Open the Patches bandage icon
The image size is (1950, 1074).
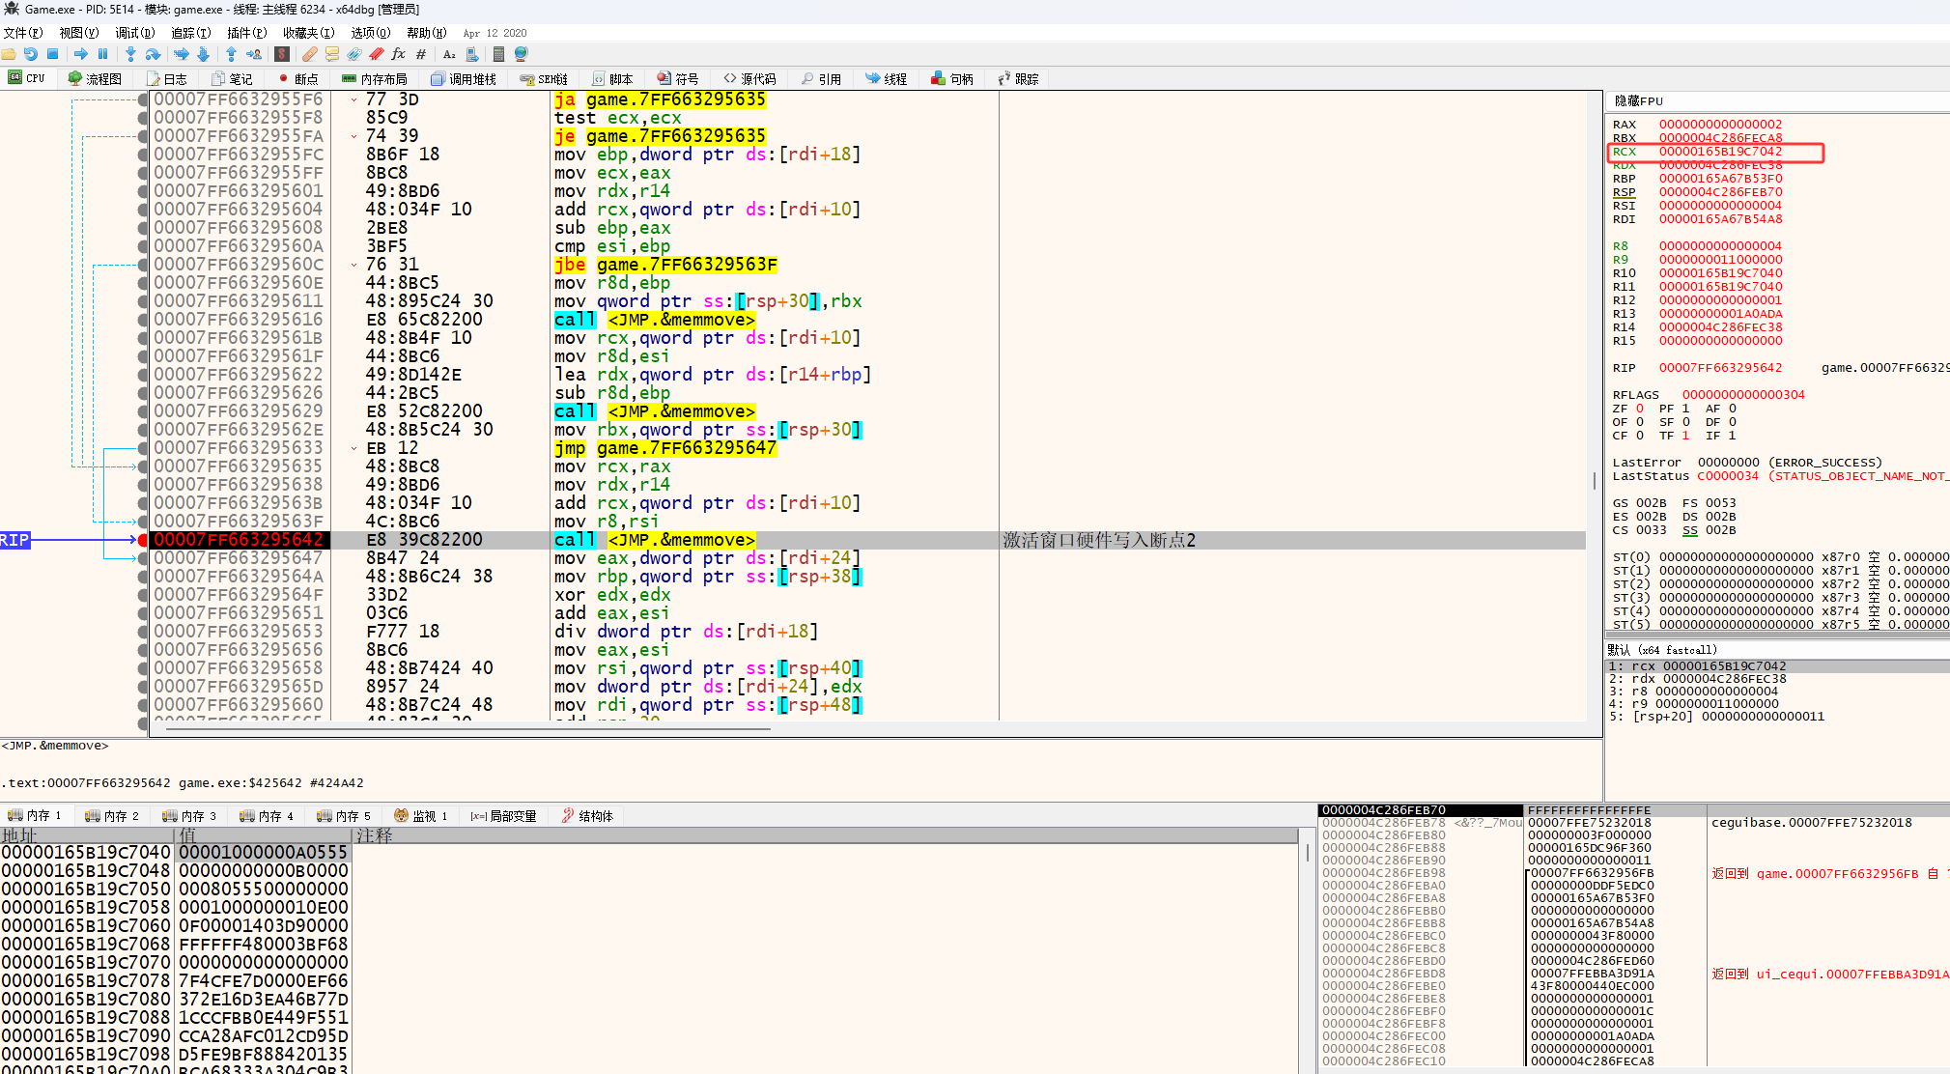[x=309, y=54]
